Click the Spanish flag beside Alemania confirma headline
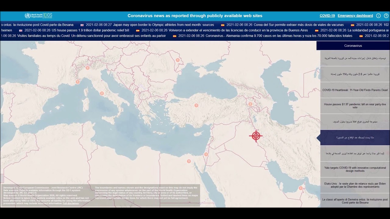The width and height of the screenshot is (390, 219). [x=175, y=36]
